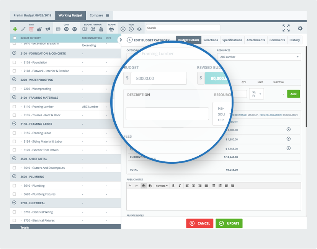This screenshot has width=317, height=249.
Task: Click the unlock padlock icon
Action: tap(39, 29)
